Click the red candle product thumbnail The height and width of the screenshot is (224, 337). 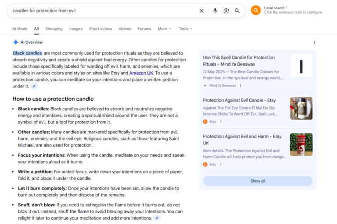(301, 144)
